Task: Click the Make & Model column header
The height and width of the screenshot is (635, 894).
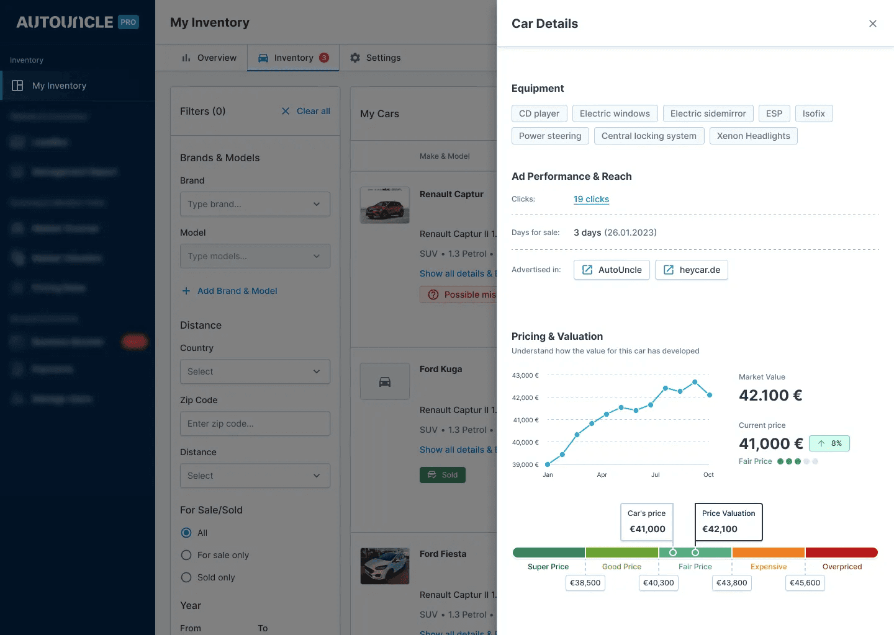Action: coord(445,156)
